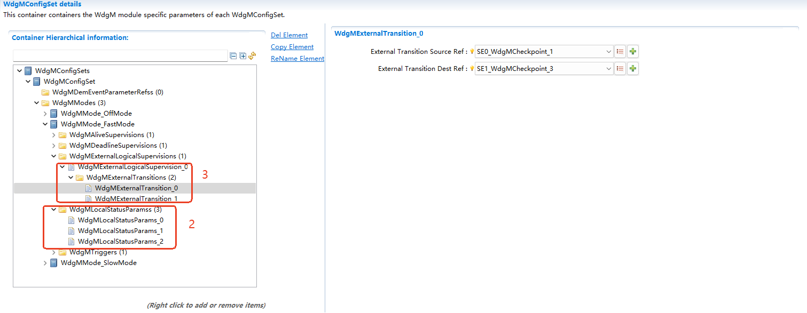Open the External Transition Dest Ref dropdown

pyautogui.click(x=609, y=68)
